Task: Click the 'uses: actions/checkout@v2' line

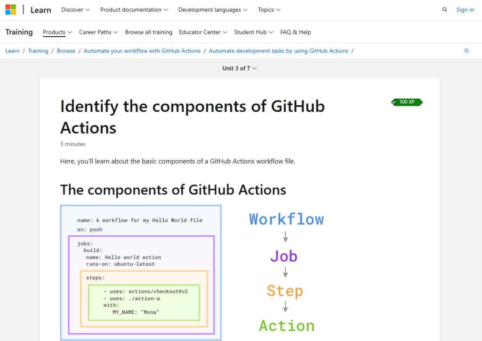Action: (146, 292)
